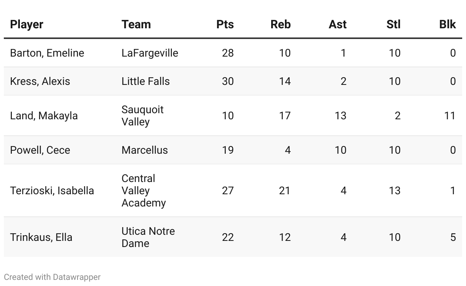Click the Reb column header
466x286 pixels.
coord(280,24)
